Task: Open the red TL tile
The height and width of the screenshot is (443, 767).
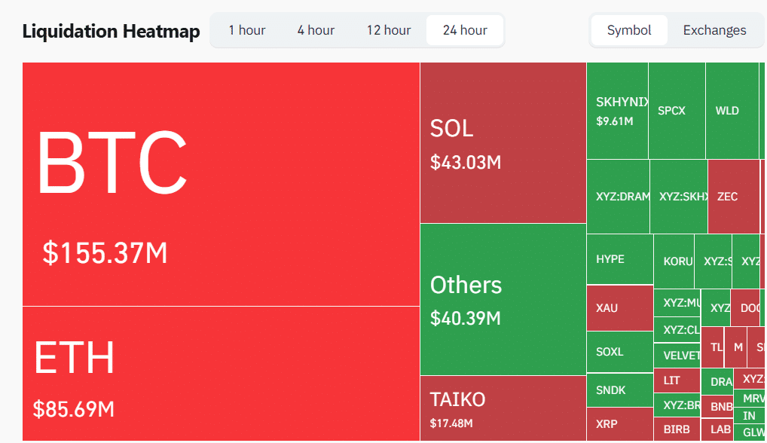Action: [713, 347]
